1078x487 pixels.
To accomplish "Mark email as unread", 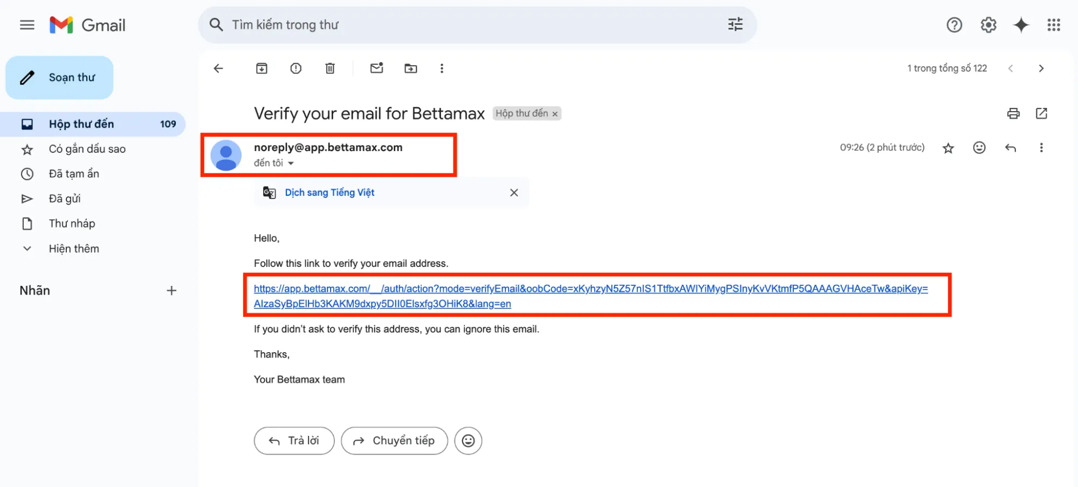I will pos(376,68).
